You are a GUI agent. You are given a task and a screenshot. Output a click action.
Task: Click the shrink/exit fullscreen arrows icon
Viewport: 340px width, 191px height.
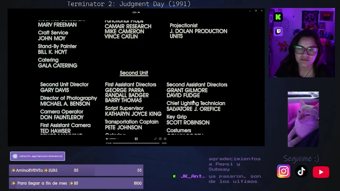coord(155,139)
